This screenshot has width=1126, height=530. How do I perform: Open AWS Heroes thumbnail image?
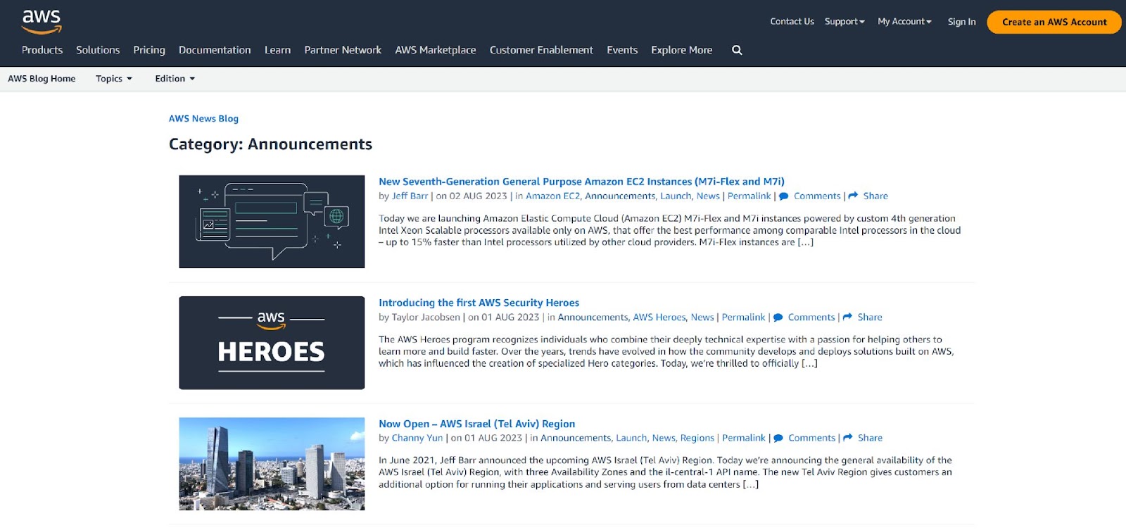point(272,343)
